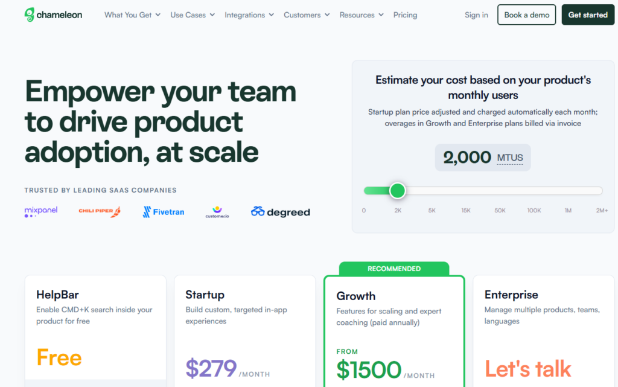Click the 100K mark on slider track
This screenshot has width=618, height=387.
(534, 191)
